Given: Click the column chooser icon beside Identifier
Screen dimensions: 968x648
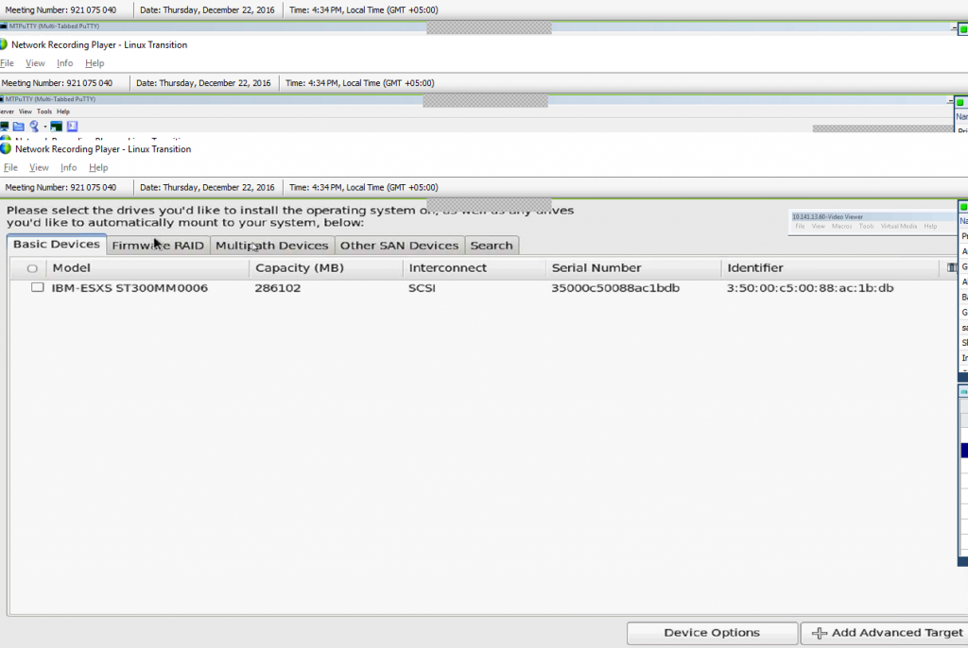Looking at the screenshot, I should 952,268.
